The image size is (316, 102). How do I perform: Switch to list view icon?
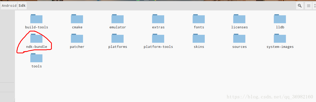(309, 5)
